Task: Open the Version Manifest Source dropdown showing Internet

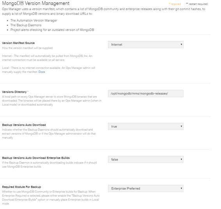Action: tap(146, 45)
